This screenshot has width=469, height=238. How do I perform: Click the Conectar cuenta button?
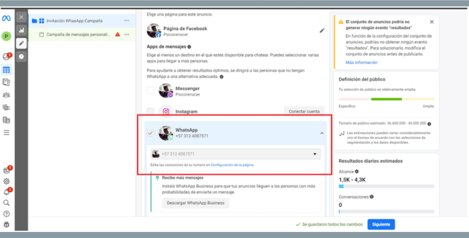[x=304, y=111]
